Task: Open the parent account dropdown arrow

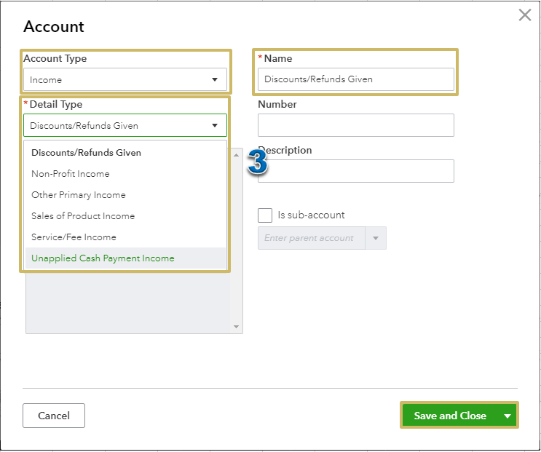Action: coord(376,238)
